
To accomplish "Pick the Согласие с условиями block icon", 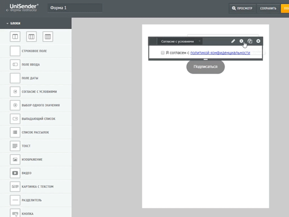I will 15,92.
